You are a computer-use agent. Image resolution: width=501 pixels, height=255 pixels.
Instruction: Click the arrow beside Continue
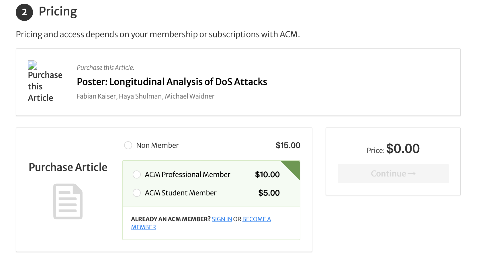412,174
